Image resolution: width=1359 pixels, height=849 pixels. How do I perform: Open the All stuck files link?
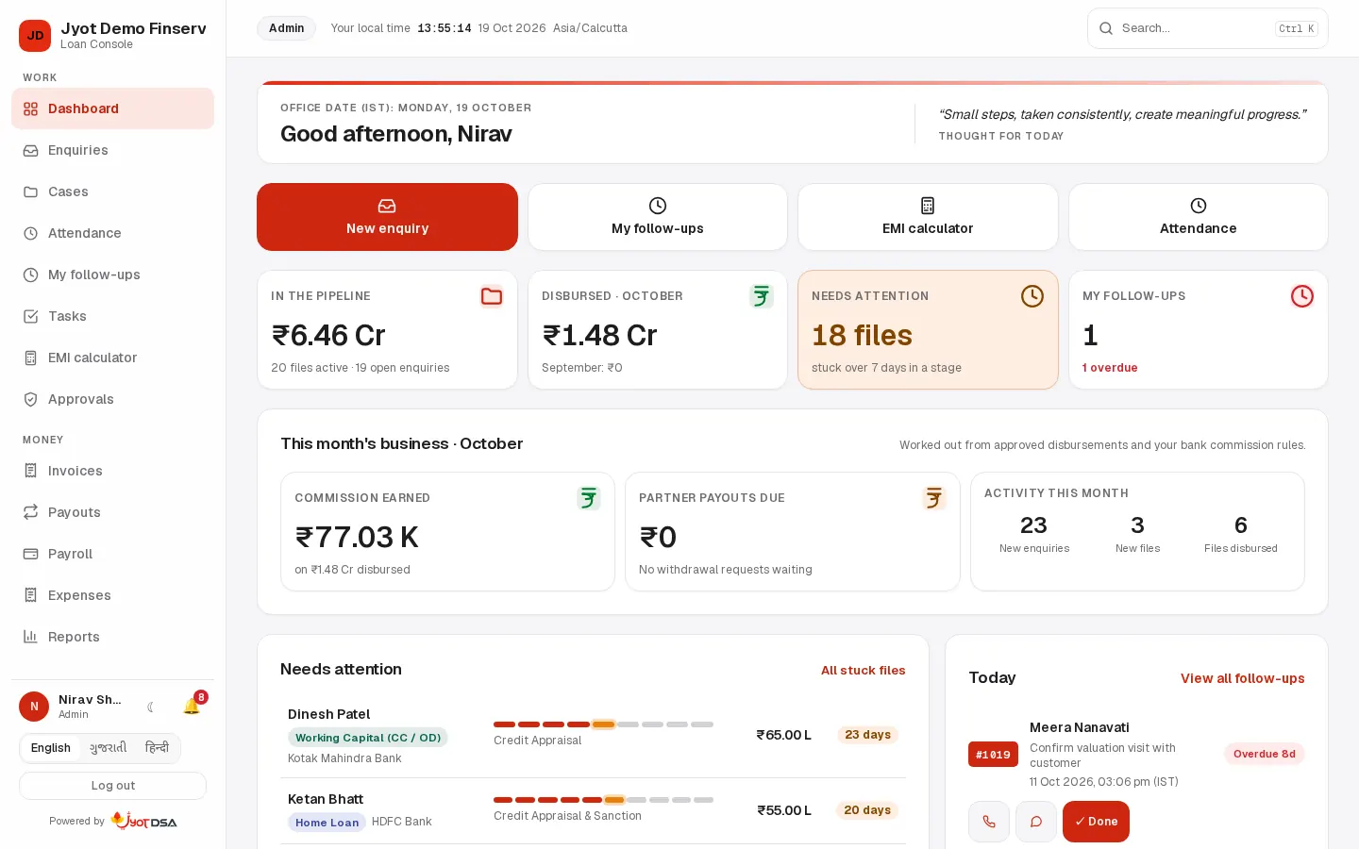click(864, 671)
